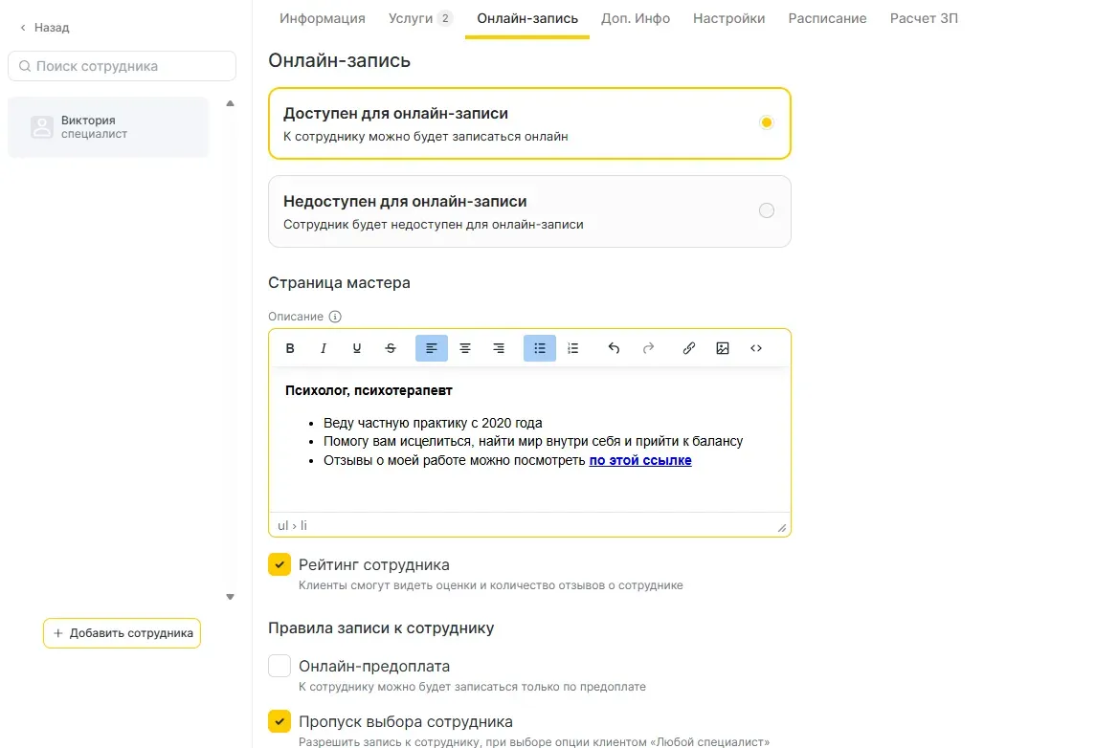The image size is (1096, 748).
Task: Center-align the description text
Action: point(465,348)
